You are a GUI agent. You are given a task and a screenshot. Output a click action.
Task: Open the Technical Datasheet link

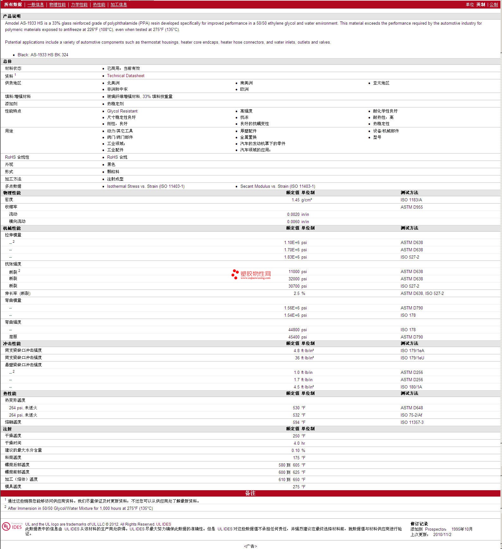tap(126, 76)
